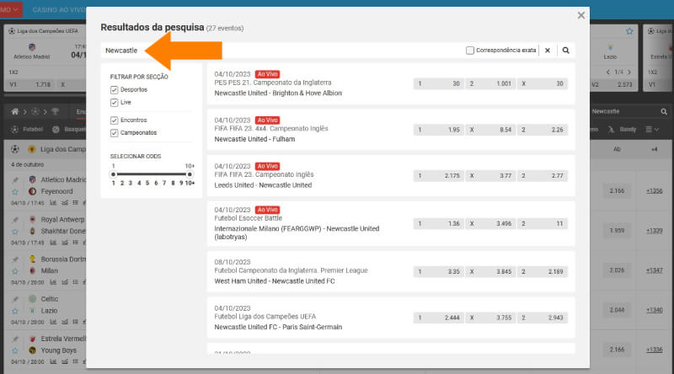Open Newcastle United FC - Paris Saint-Germain event
Viewport: 674px width, 374px height.
point(278,327)
